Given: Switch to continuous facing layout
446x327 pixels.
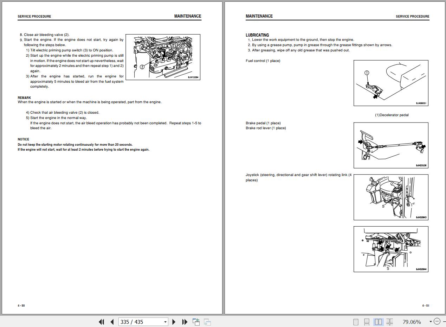Looking at the screenshot, I should (x=389, y=322).
